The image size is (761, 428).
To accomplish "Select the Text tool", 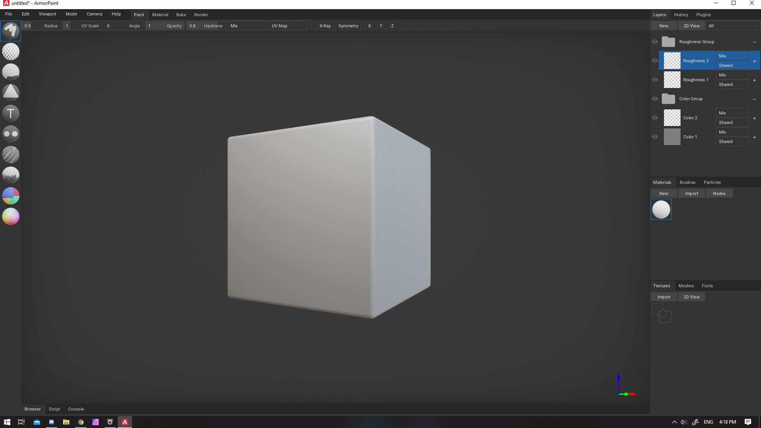I will point(11,113).
